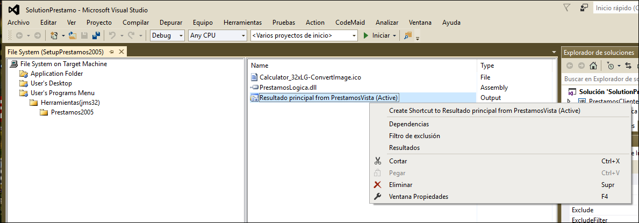Click Sync with Active Document icon
639x223 pixels.
[x=628, y=66]
